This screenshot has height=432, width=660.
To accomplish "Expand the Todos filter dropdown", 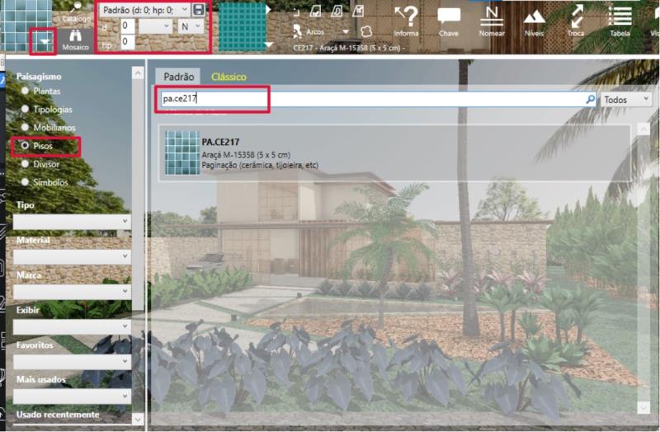I will pyautogui.click(x=626, y=99).
